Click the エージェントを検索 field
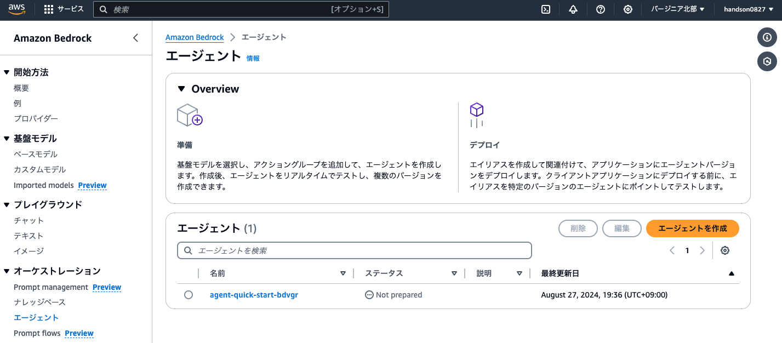This screenshot has width=782, height=343. [355, 250]
